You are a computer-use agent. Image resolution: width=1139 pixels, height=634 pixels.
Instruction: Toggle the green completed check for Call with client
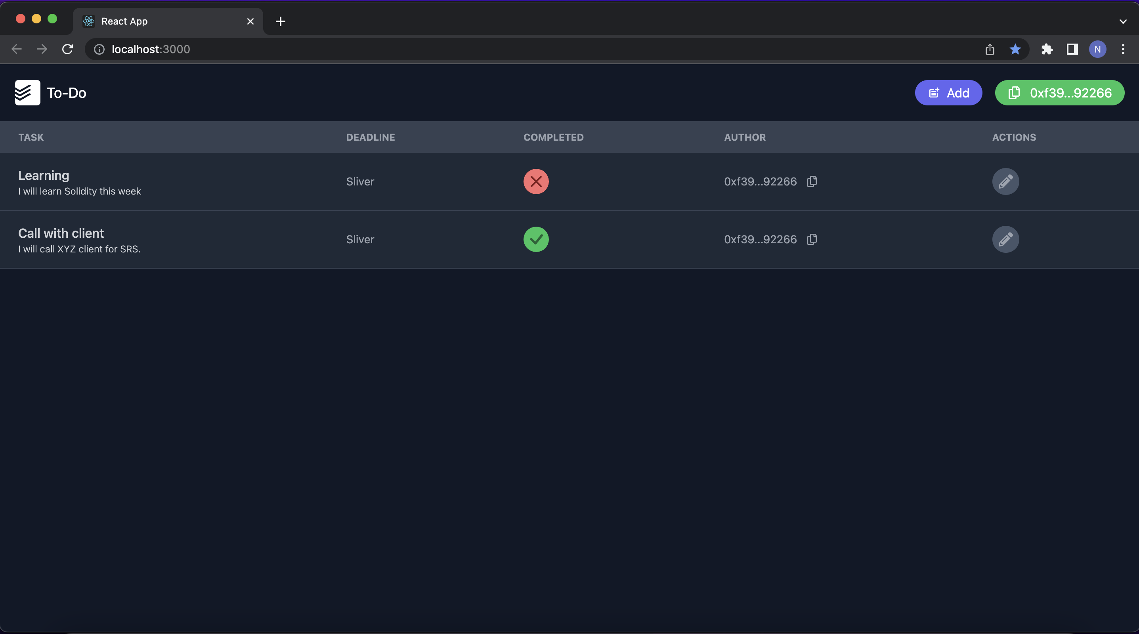(536, 239)
